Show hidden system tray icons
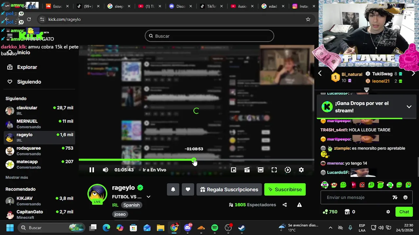 [330, 227]
